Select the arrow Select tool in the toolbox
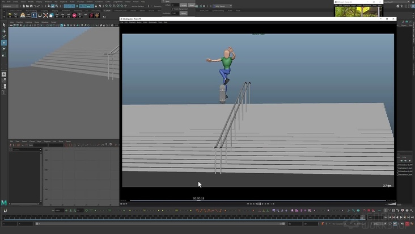Screen dimensions: 415x234 [4, 24]
